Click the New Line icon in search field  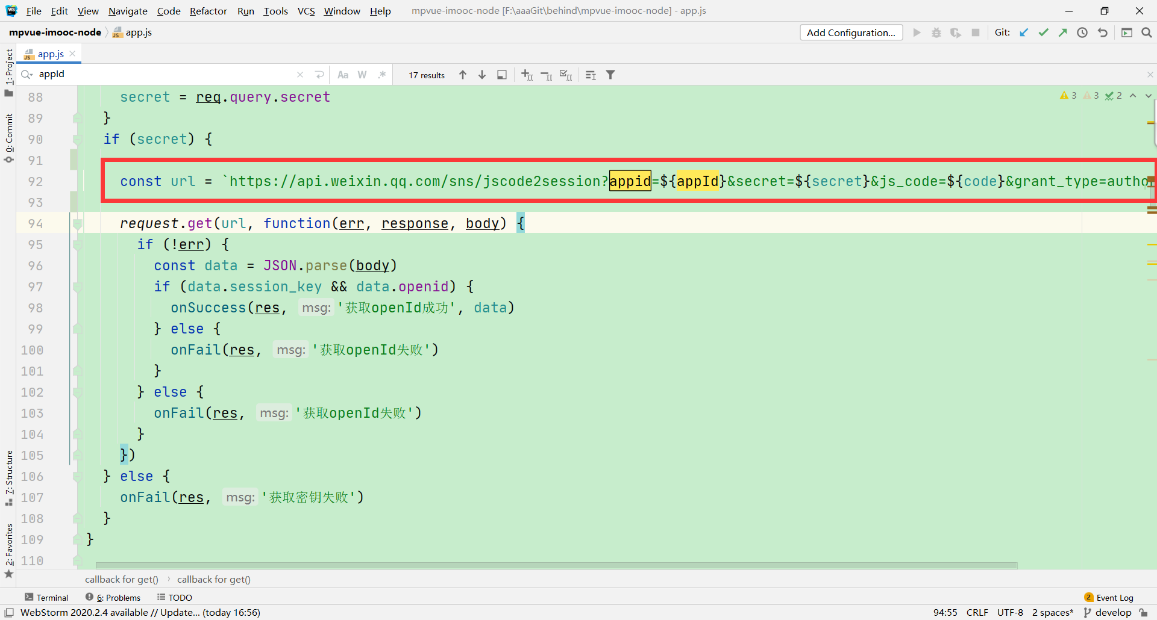[319, 75]
